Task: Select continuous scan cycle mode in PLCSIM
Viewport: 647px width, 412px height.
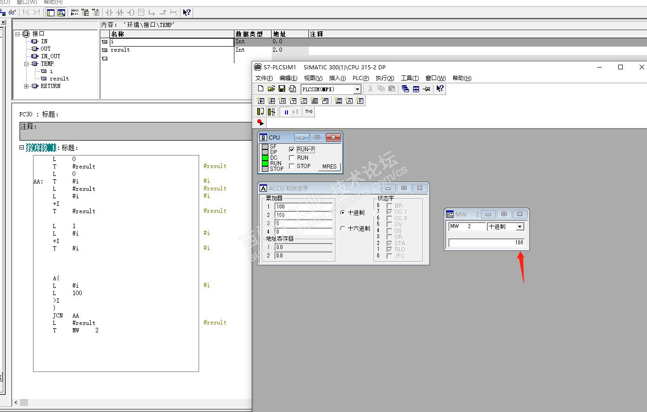Action: click(271, 112)
